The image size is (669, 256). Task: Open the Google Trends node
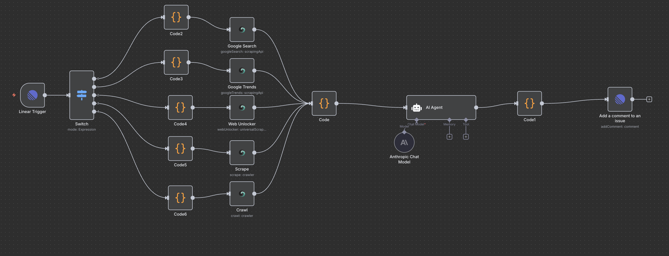click(242, 71)
